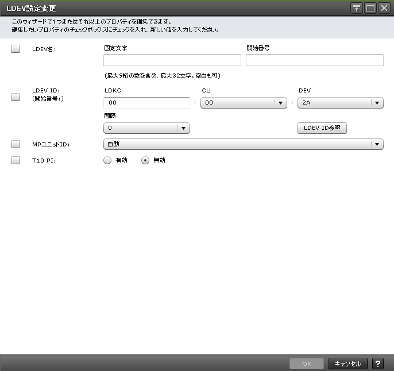Toggle the T10 PI checkbox
The width and height of the screenshot is (394, 371).
click(x=16, y=161)
